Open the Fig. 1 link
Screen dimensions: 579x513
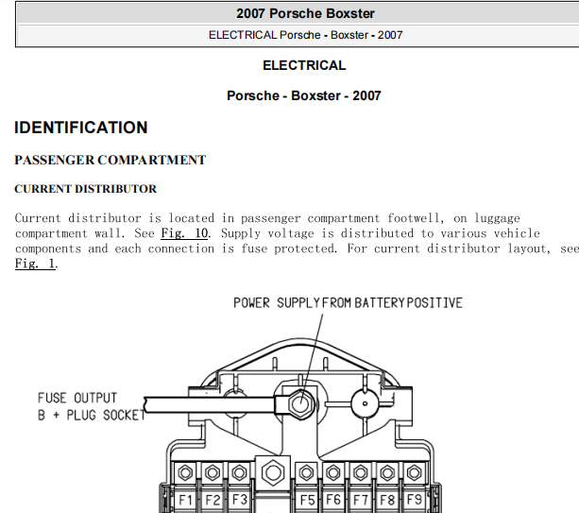pos(35,264)
